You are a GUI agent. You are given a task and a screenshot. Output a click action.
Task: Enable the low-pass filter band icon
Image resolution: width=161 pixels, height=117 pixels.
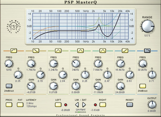click(x=147, y=51)
